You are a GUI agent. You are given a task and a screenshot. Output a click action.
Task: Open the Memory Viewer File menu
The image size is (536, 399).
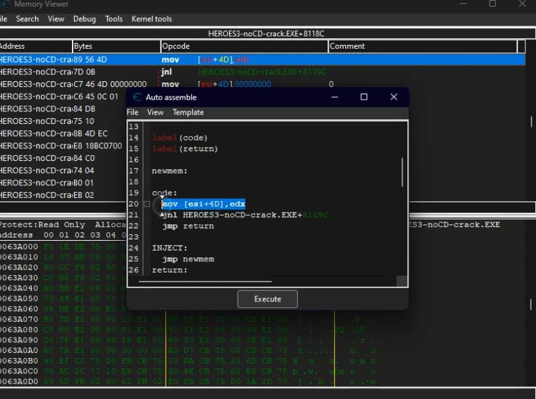tap(3, 19)
